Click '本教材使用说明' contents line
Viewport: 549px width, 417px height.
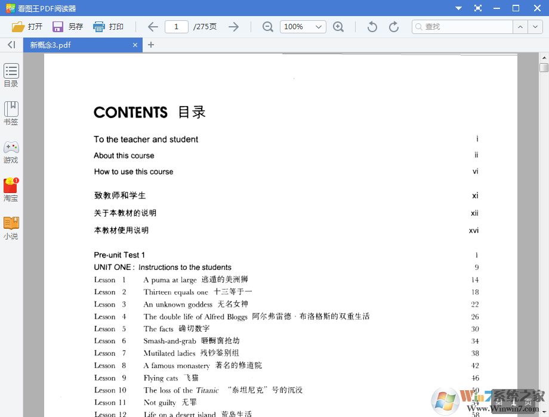click(121, 230)
